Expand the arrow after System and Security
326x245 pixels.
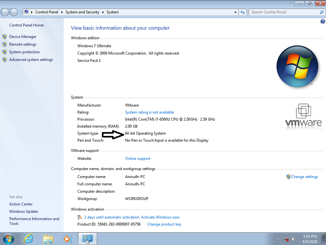[103, 12]
